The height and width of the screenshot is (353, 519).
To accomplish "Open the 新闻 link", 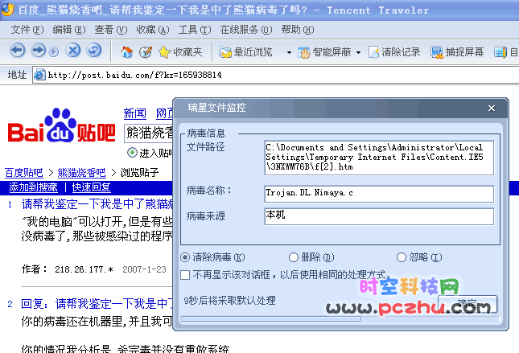I will pyautogui.click(x=134, y=113).
